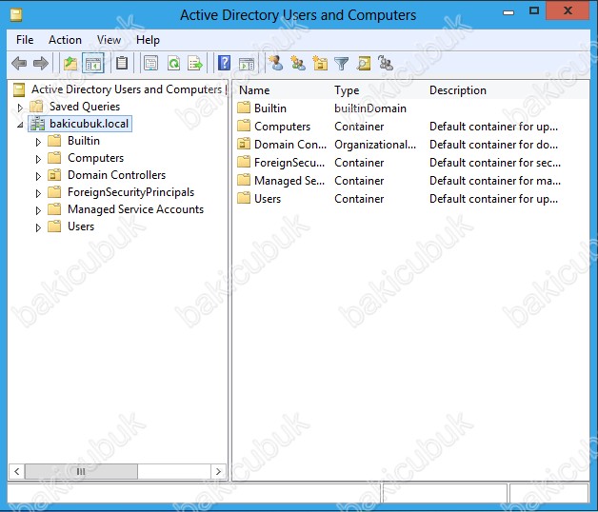The height and width of the screenshot is (512, 598).
Task: Click the Export List toolbar icon
Action: [195, 63]
